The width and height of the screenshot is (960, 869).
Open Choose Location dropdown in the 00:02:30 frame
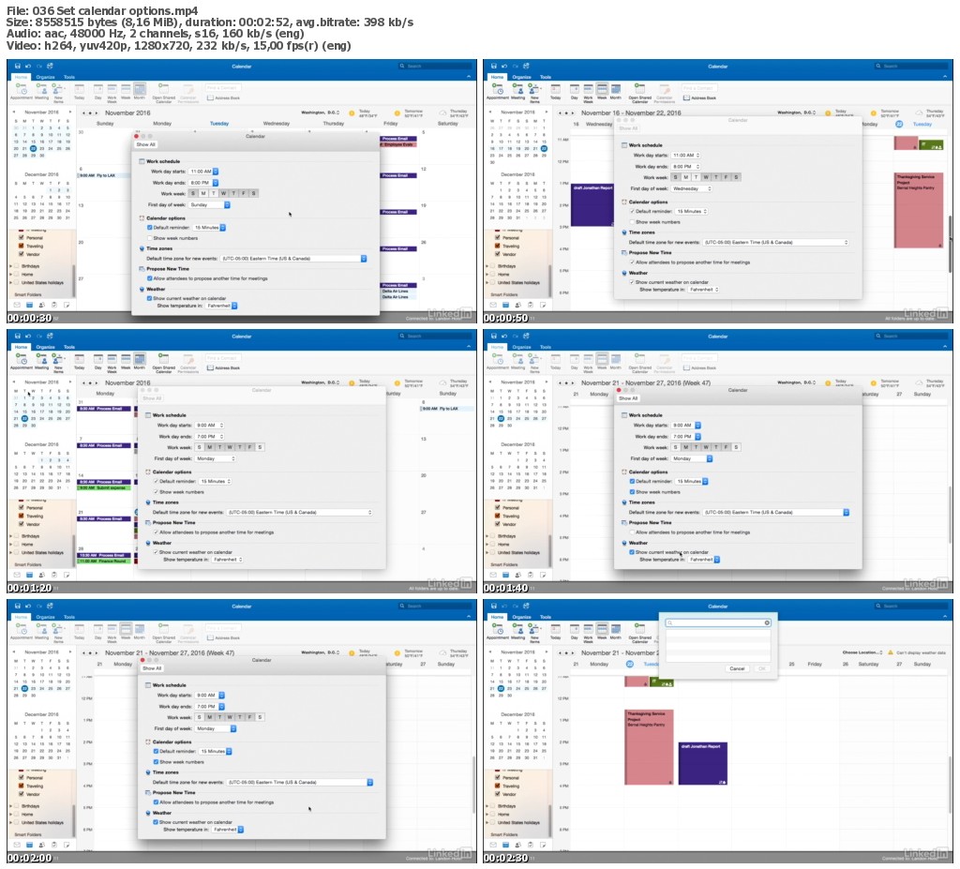tap(862, 652)
